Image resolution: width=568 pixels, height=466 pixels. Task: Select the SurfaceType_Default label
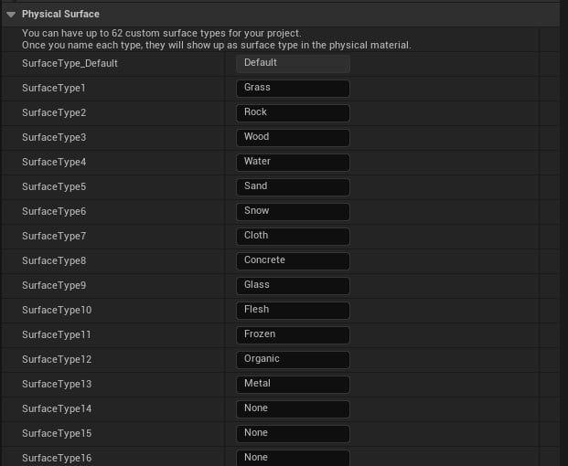pyautogui.click(x=70, y=64)
